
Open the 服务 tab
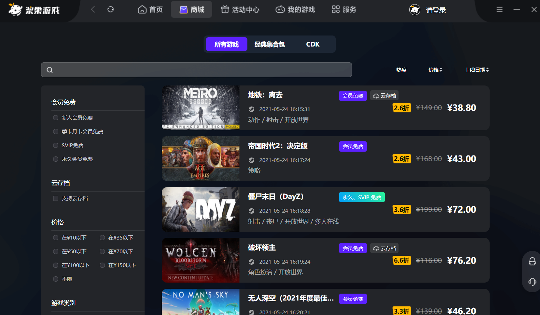344,9
